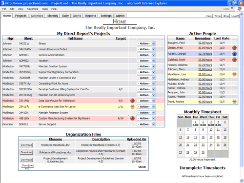Click the W status icon beside Trent, Andrea
The image size is (244, 183).
(234, 102)
